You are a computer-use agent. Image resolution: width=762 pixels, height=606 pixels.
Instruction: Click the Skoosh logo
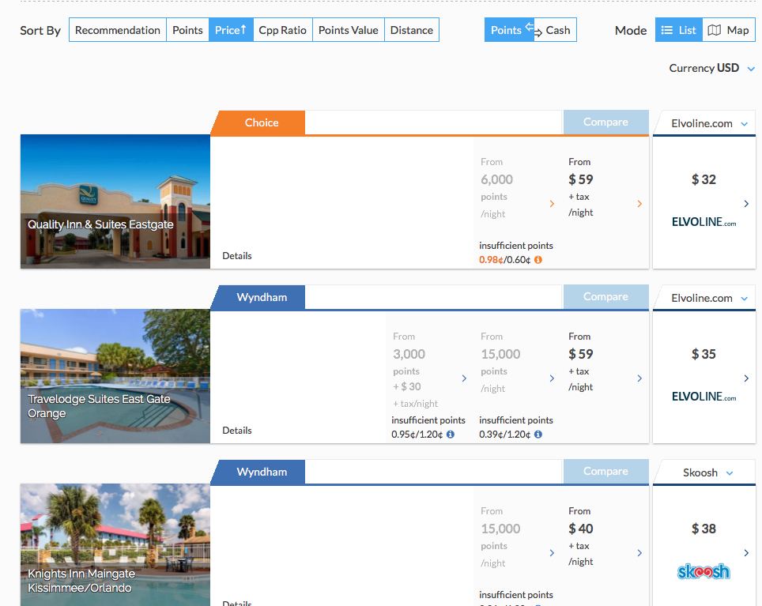[704, 571]
